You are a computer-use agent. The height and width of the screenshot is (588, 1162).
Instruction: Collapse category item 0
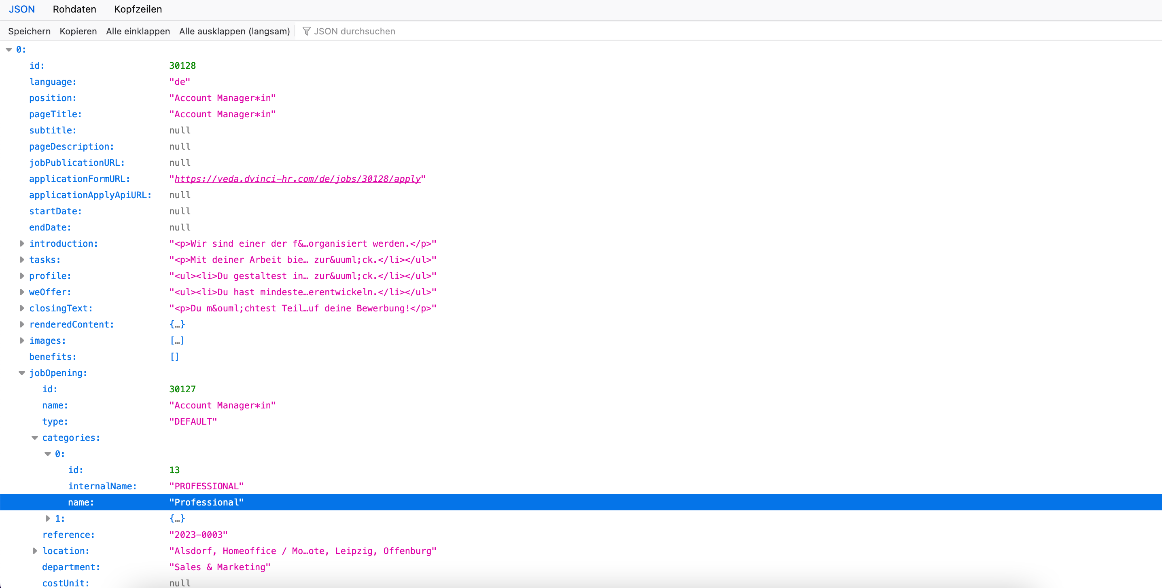click(47, 454)
